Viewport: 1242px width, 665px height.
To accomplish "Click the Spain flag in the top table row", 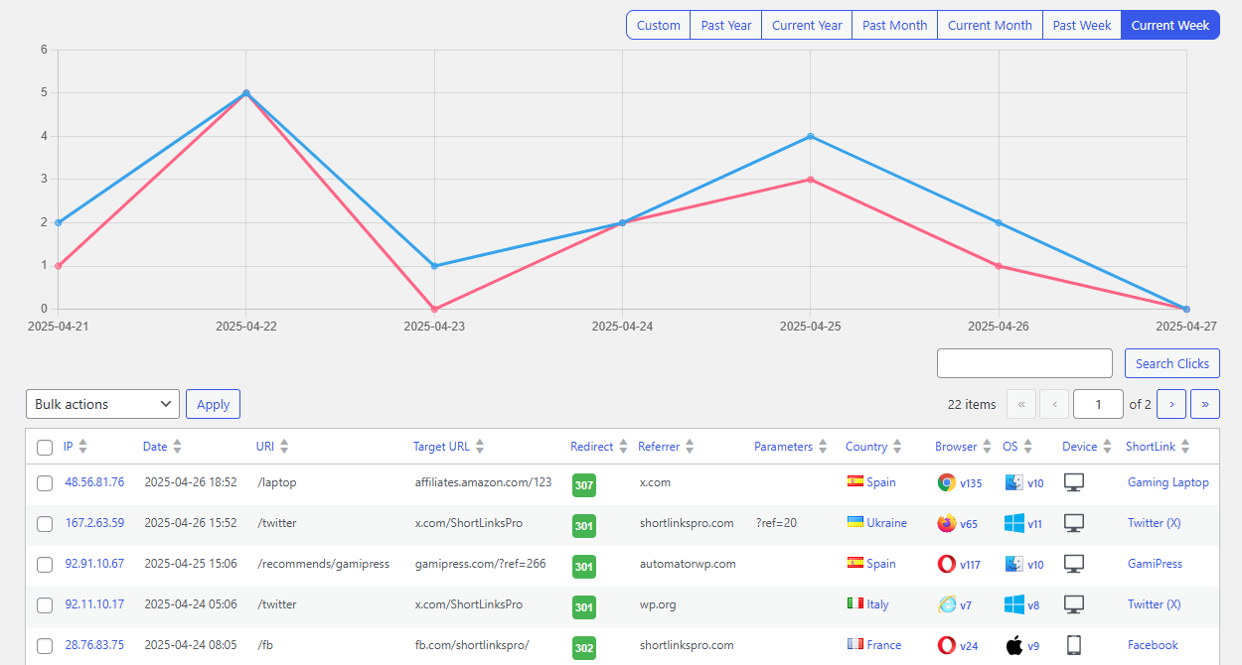I will [x=853, y=482].
